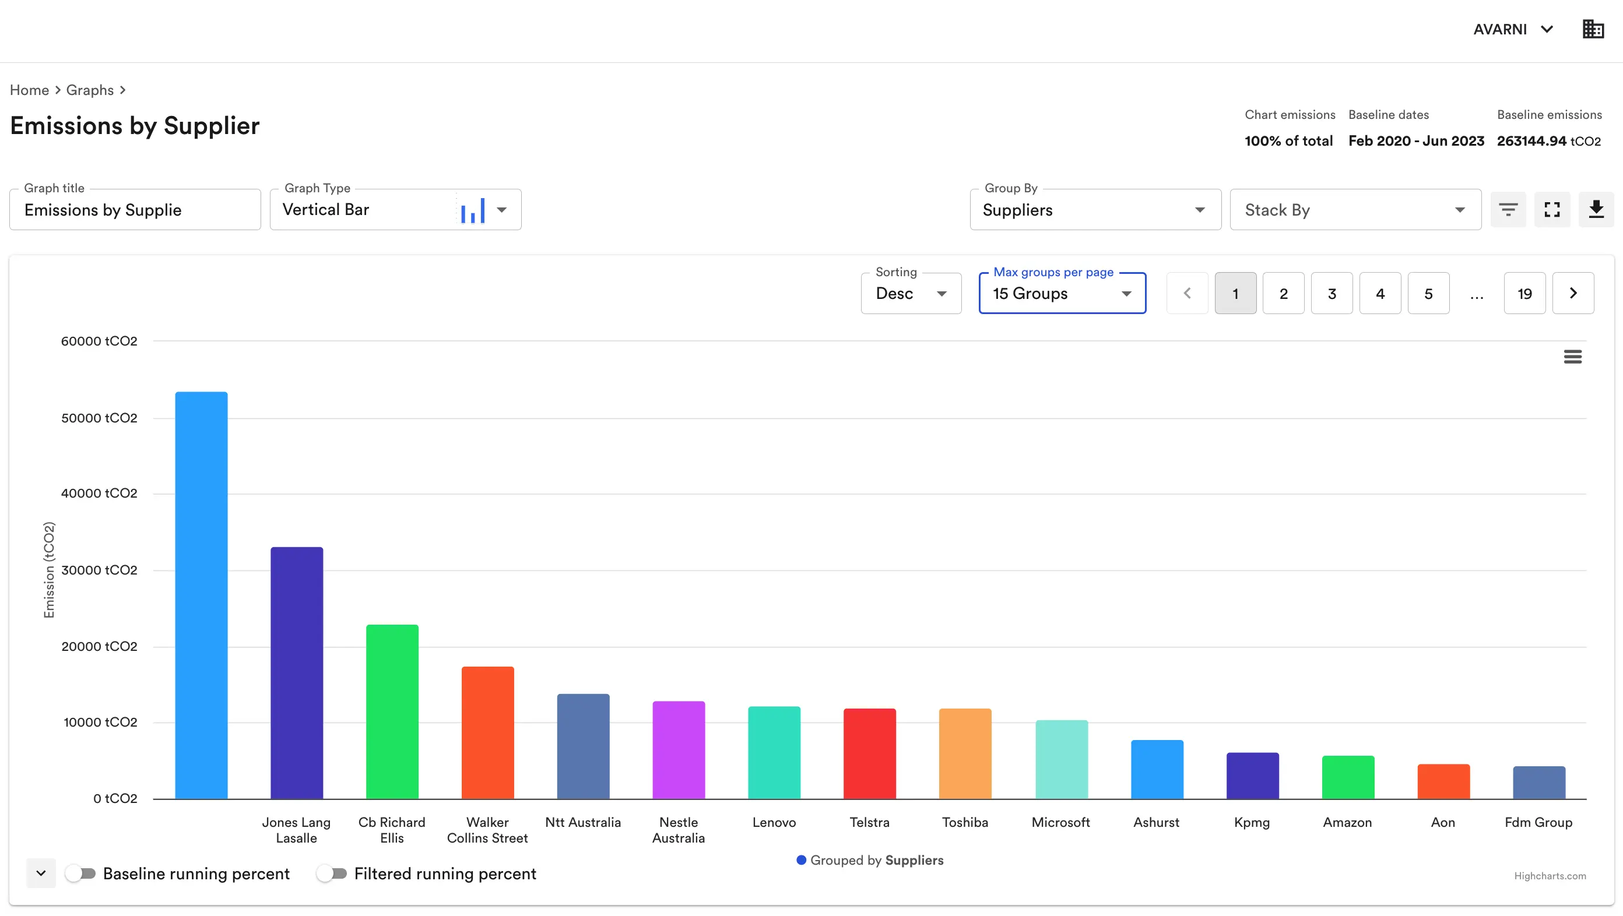Expand the chart to fullscreen
Screen dimensions: 1623x916
click(x=1552, y=209)
